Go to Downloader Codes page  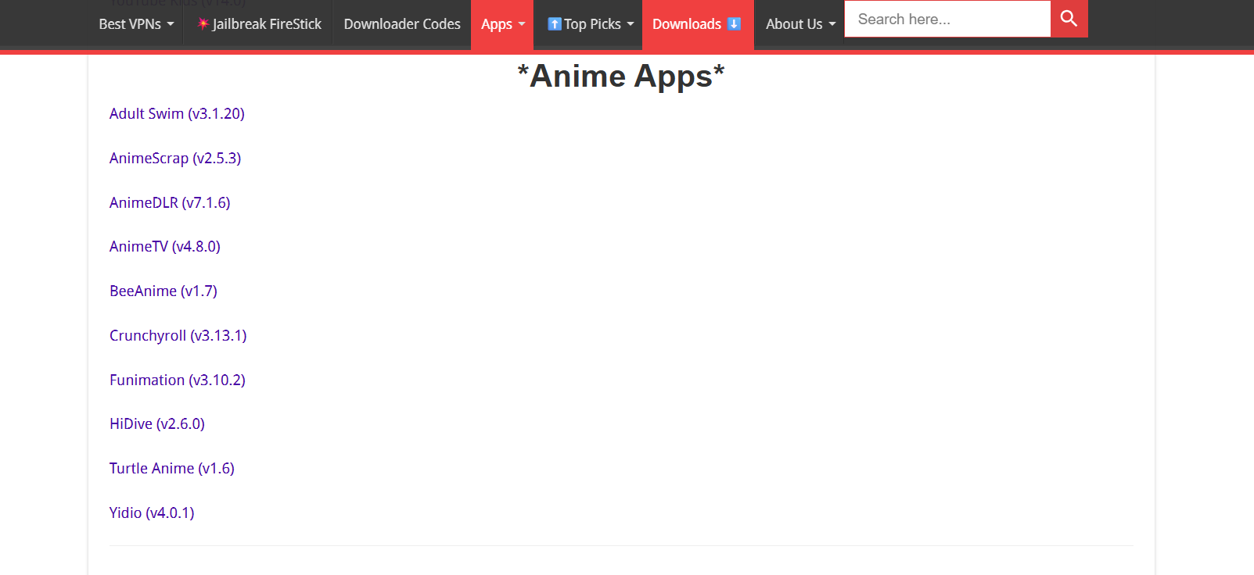402,24
